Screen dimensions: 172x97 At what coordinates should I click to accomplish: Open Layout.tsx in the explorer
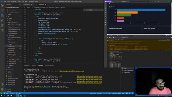[x=12, y=53]
